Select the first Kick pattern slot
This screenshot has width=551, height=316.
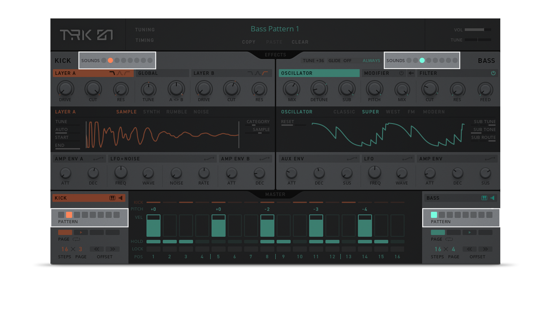(x=61, y=215)
